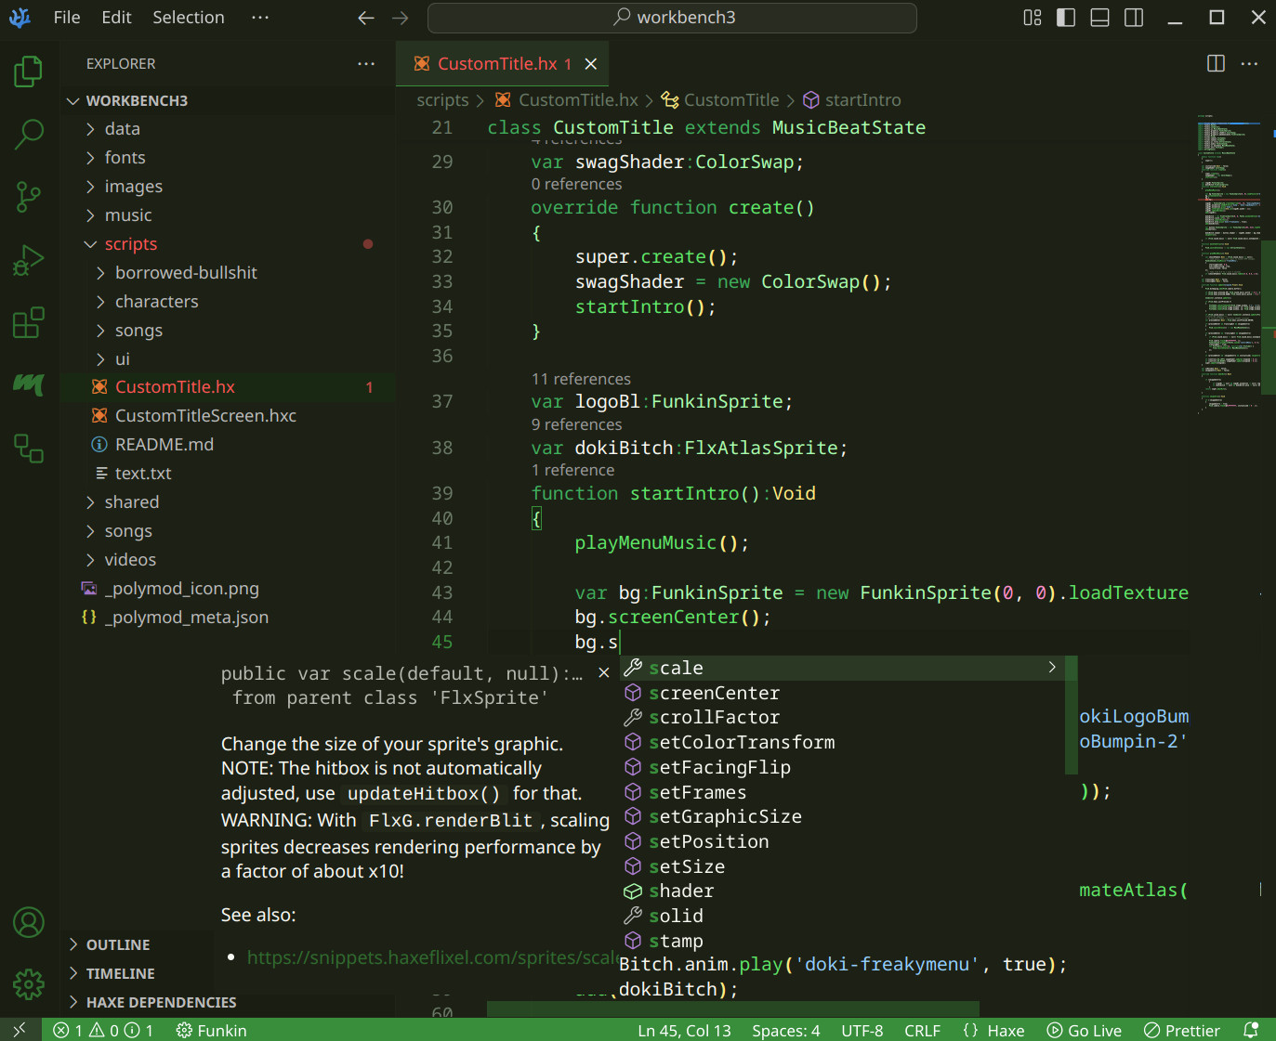Image resolution: width=1276 pixels, height=1041 pixels.
Task: Open the File menu
Action: 66,17
